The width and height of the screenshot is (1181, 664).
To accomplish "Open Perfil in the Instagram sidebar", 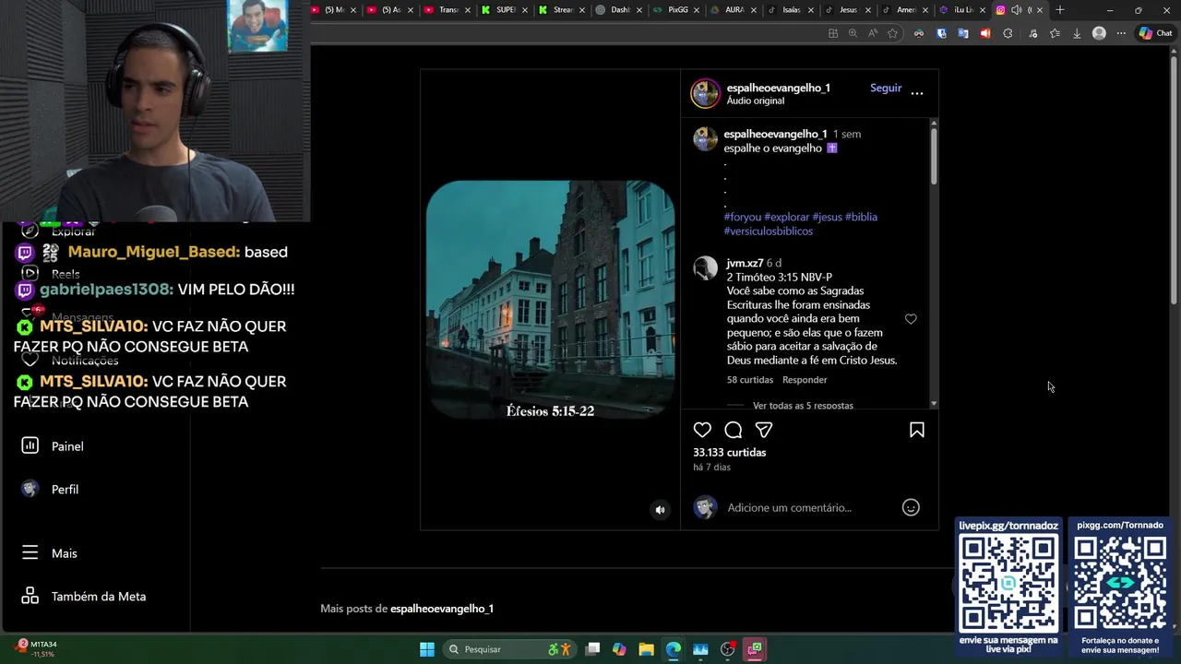I will [50, 490].
